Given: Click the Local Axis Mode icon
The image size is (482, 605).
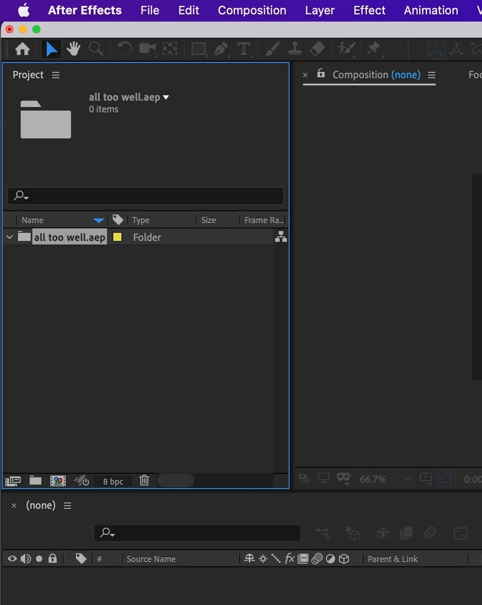Looking at the screenshot, I should click(x=435, y=49).
